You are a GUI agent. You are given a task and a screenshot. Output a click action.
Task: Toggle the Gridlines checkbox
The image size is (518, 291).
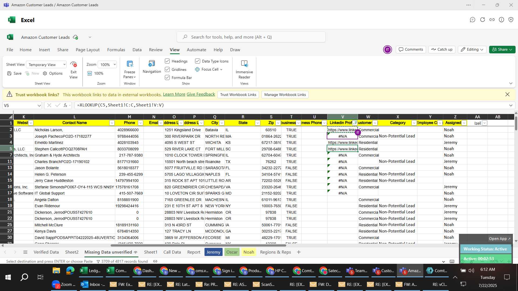pos(167,70)
